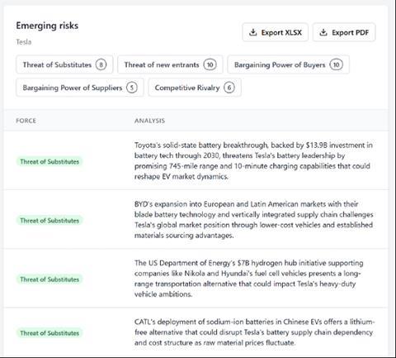This screenshot has height=358, width=396.
Task: Select the Threat of new entrants filter
Action: click(x=170, y=64)
